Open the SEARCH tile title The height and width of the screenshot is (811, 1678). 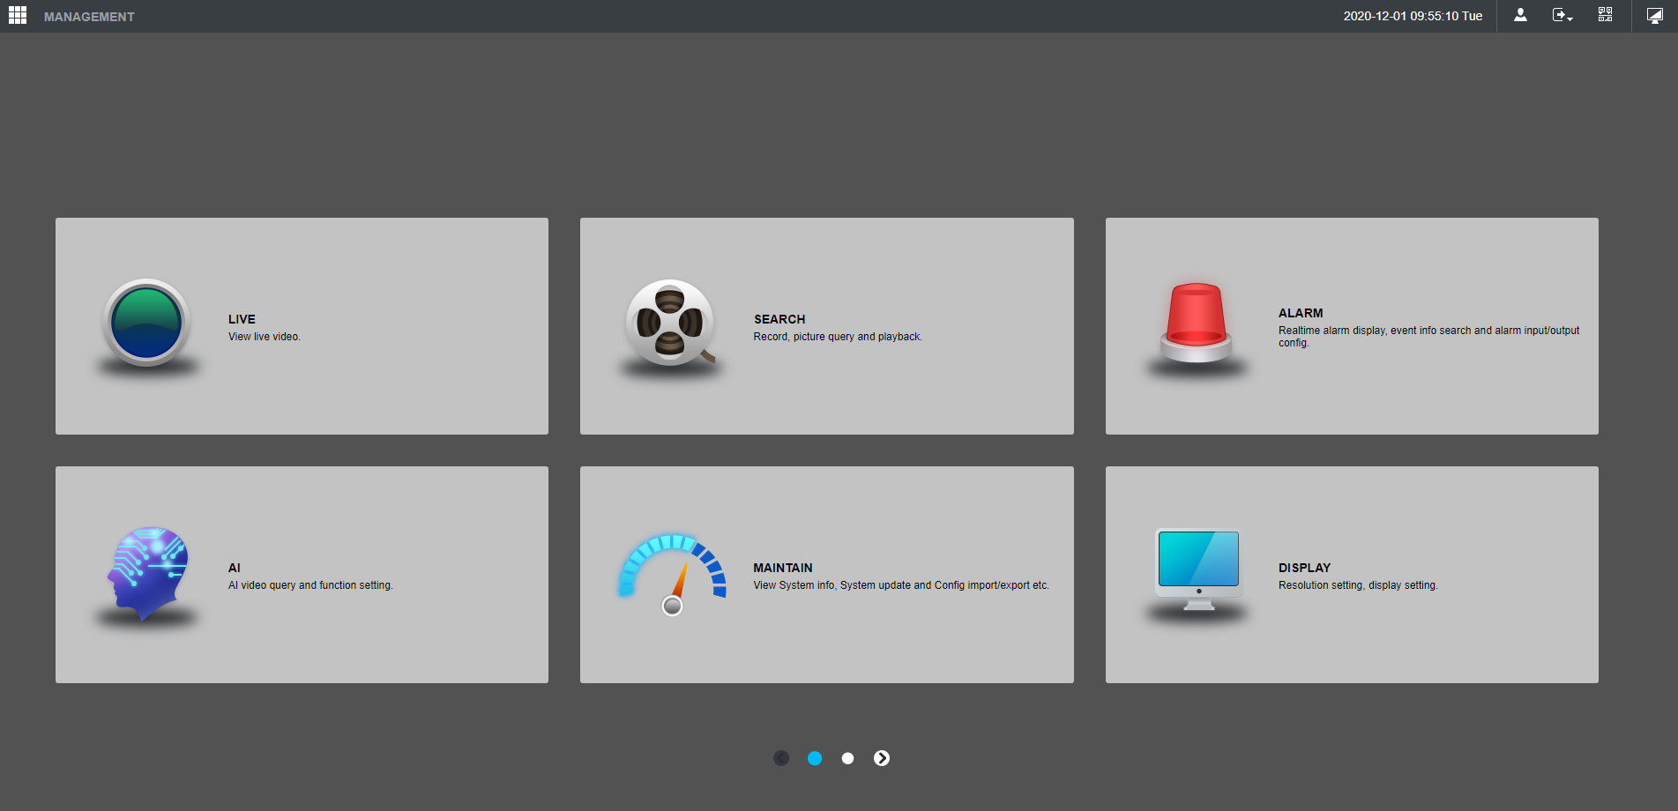(x=779, y=319)
